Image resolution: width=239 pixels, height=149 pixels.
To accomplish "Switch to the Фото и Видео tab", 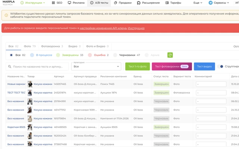I will point(97,46).
